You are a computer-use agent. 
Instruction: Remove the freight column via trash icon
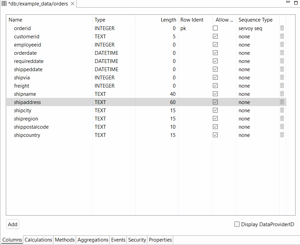(x=282, y=86)
